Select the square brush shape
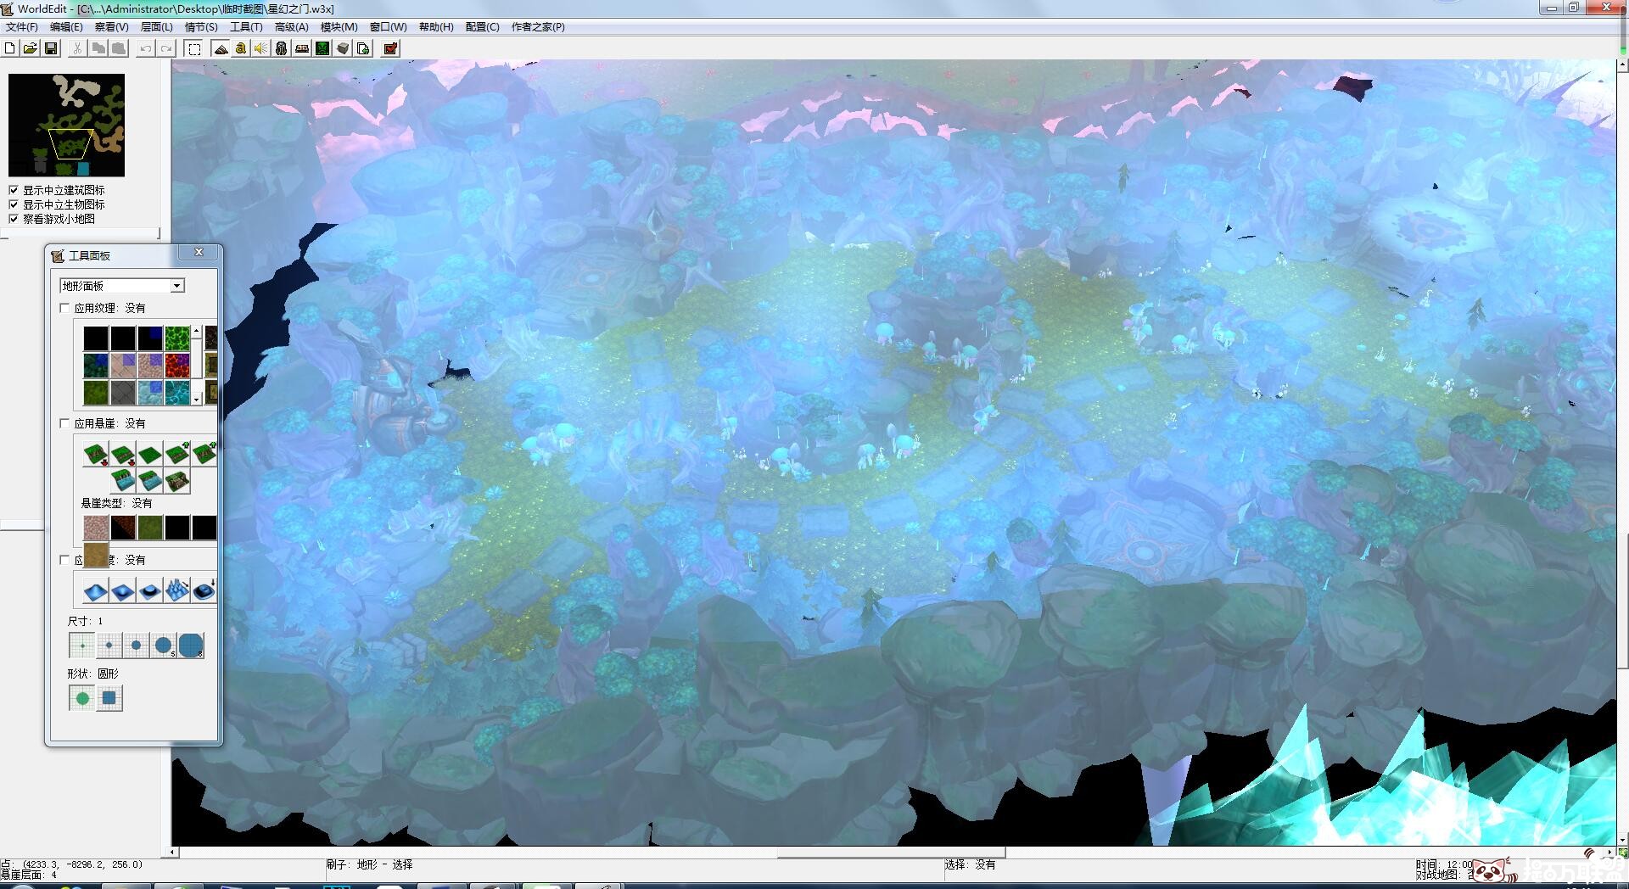This screenshot has height=889, width=1629. click(109, 698)
